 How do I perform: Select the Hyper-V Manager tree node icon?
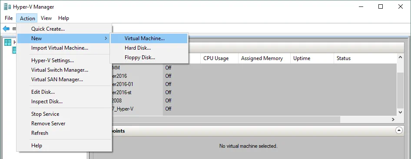pyautogui.click(x=8, y=42)
